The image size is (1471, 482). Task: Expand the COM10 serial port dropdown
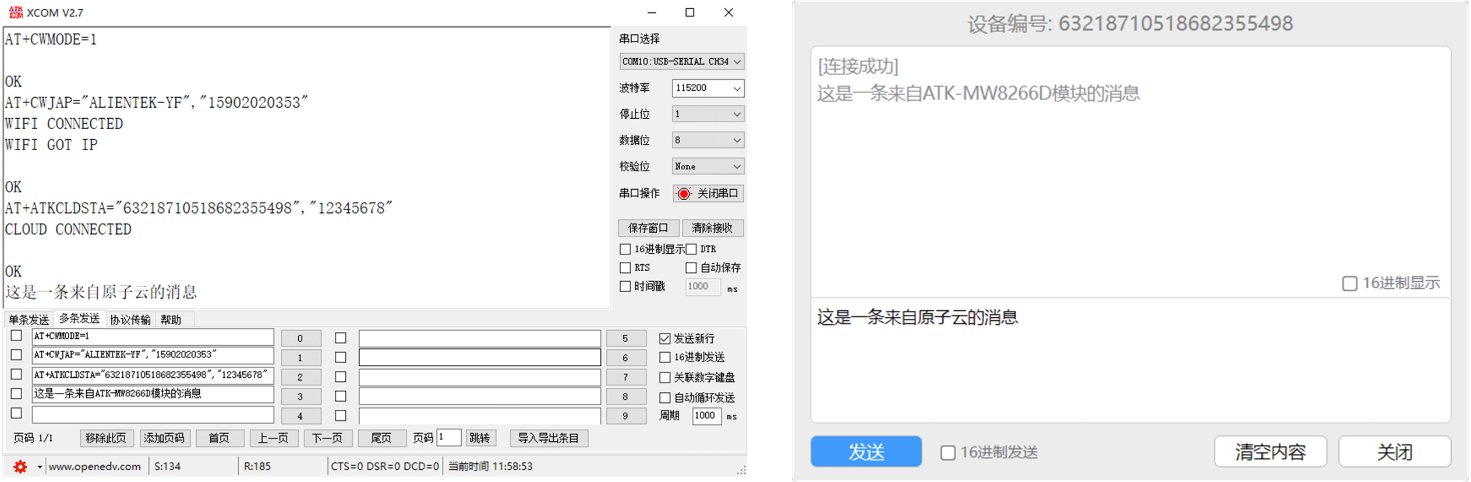pyautogui.click(x=681, y=62)
